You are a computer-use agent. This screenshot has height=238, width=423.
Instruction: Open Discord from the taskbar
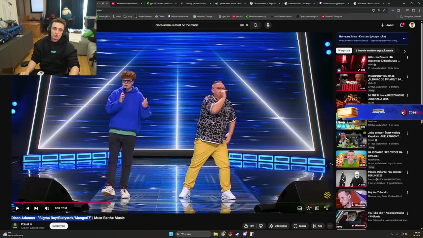[245, 234]
